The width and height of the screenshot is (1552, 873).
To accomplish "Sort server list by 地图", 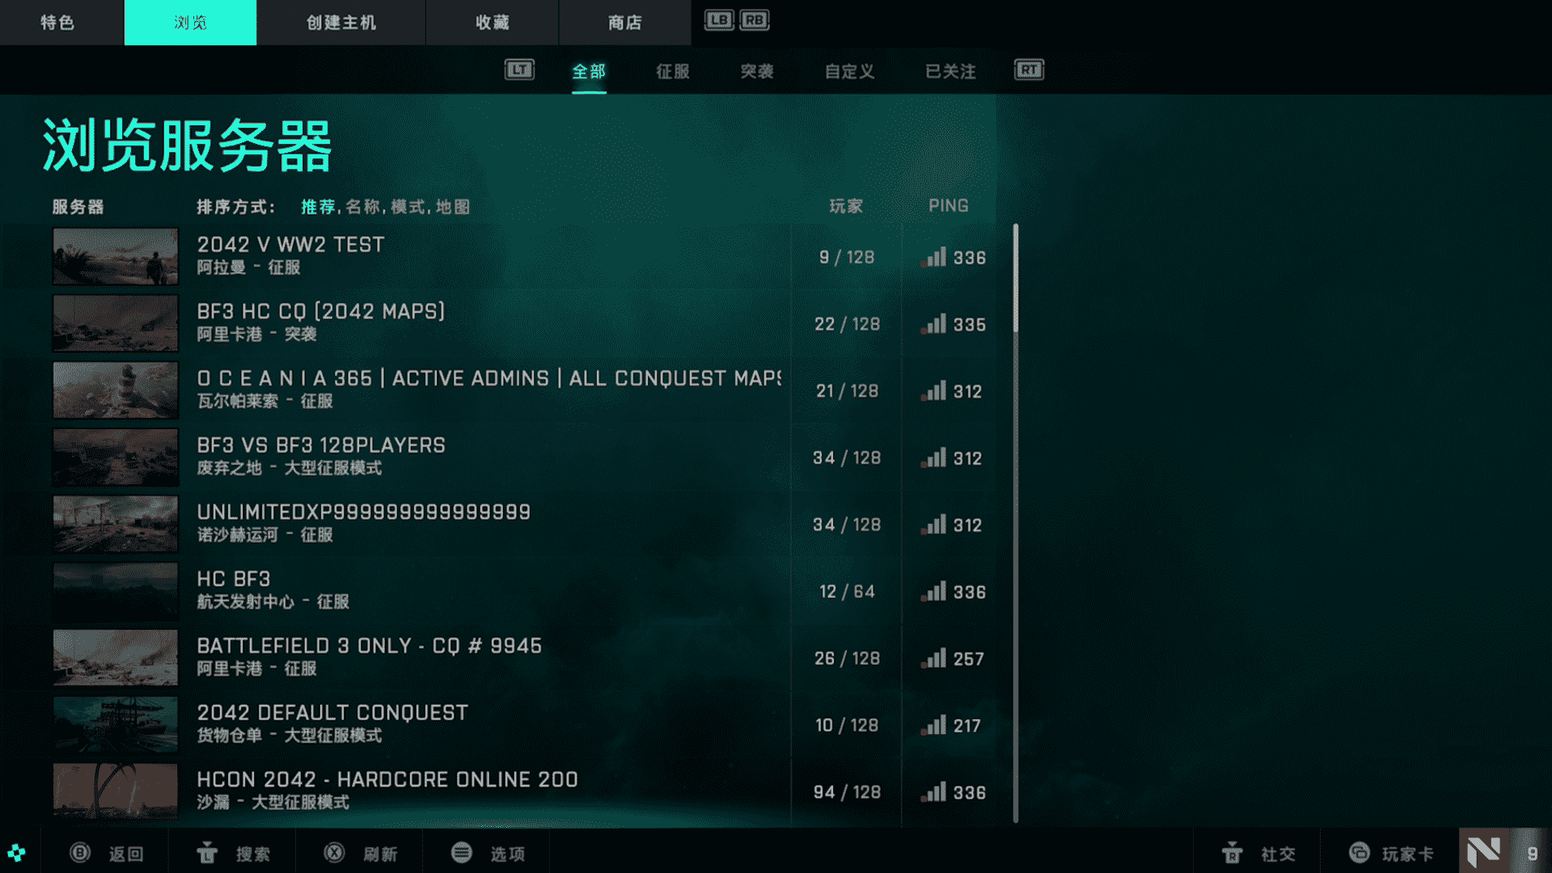I will click(453, 207).
